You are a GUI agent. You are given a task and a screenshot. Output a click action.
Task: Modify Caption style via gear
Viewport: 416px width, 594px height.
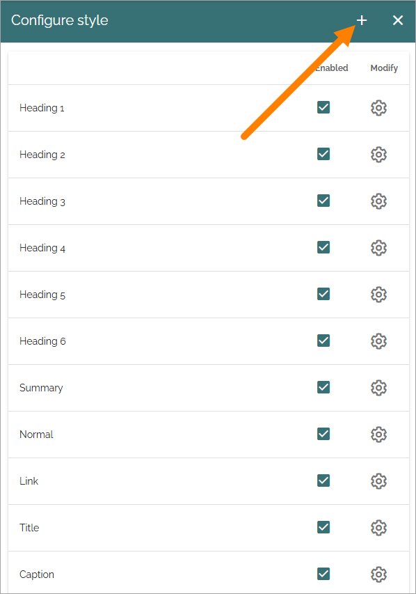point(378,574)
